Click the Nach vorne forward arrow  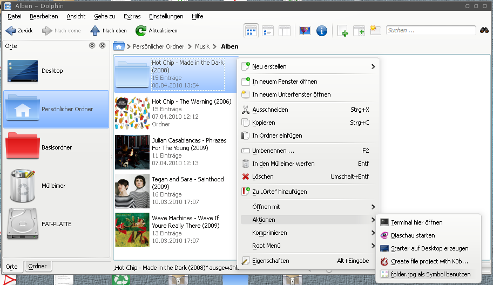[62, 30]
